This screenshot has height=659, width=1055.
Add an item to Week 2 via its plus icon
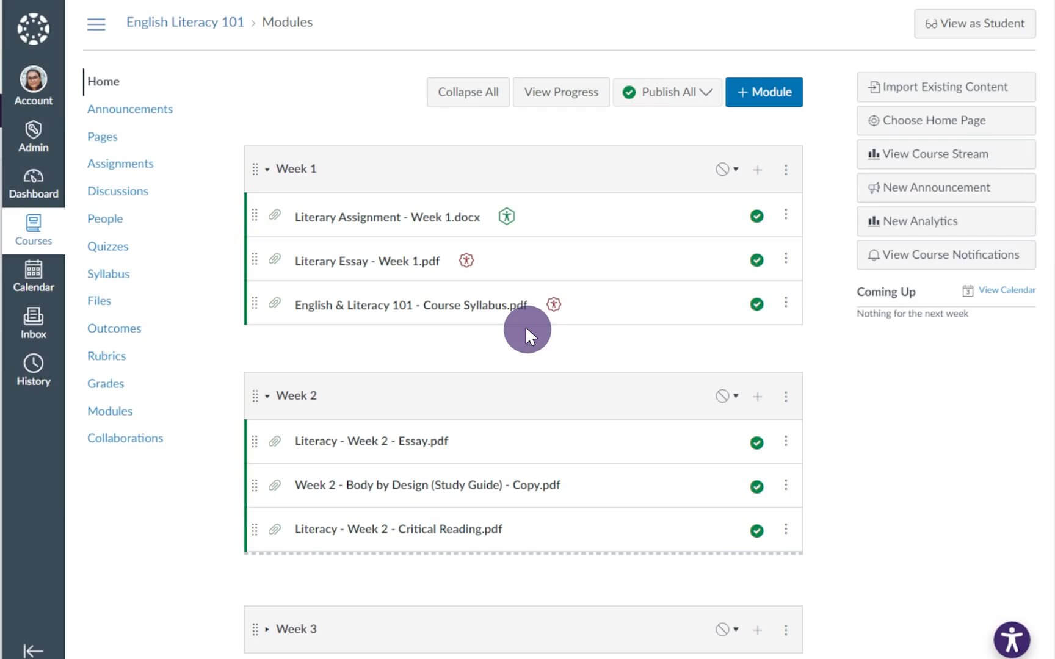coord(757,396)
